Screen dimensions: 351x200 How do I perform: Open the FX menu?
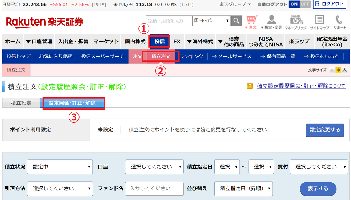177,42
